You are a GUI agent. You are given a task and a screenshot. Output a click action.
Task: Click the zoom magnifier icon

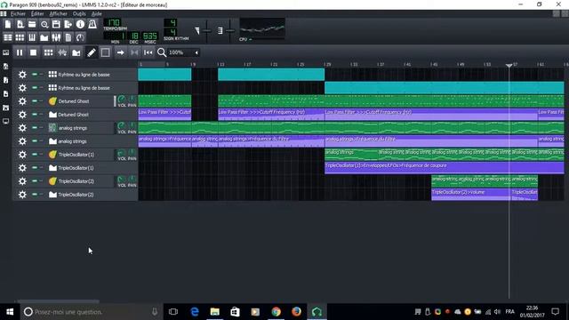tap(162, 52)
